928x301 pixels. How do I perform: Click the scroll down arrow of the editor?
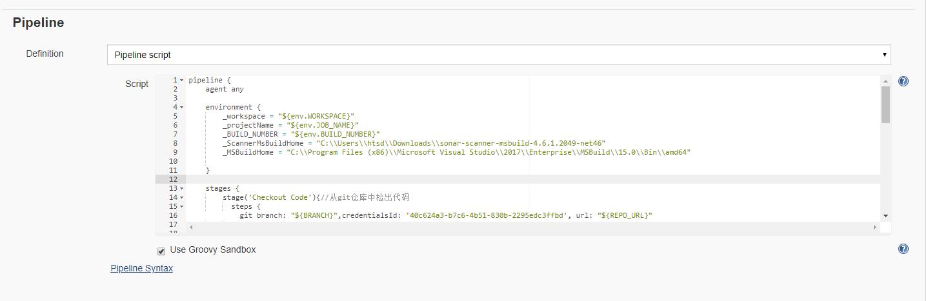[885, 216]
